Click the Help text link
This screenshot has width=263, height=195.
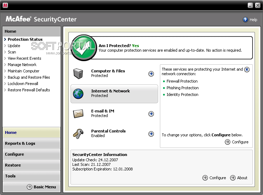pos(253,20)
